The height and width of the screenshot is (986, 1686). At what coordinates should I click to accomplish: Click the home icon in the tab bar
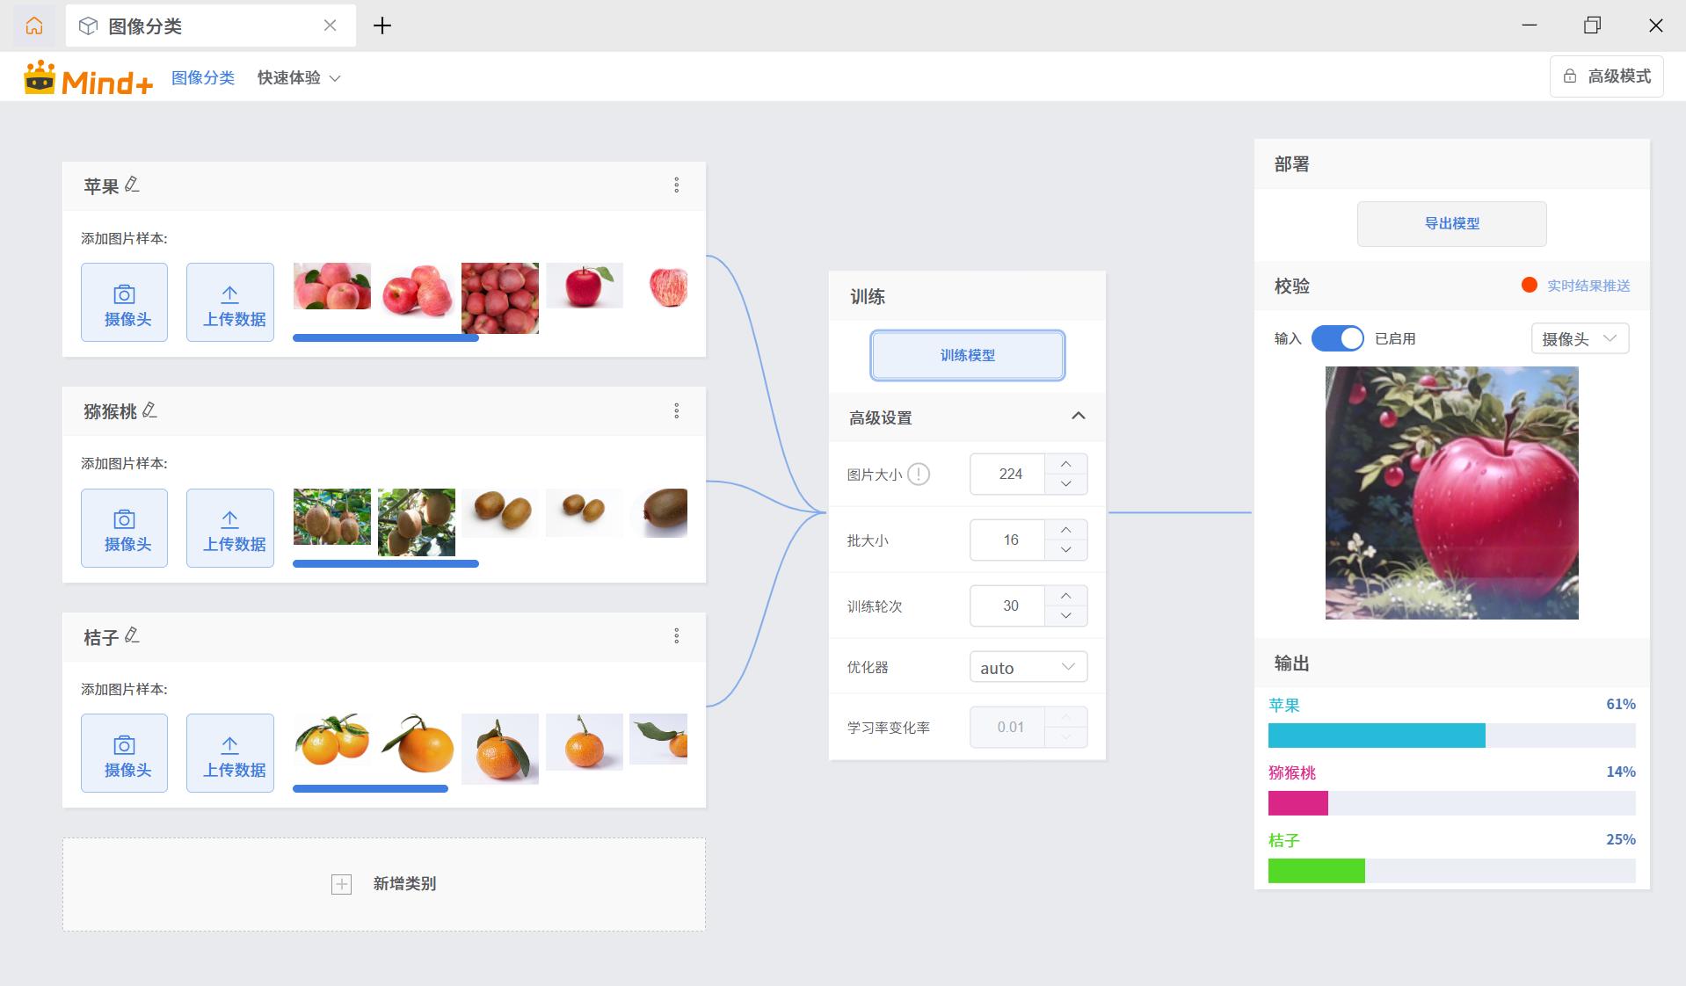34,25
